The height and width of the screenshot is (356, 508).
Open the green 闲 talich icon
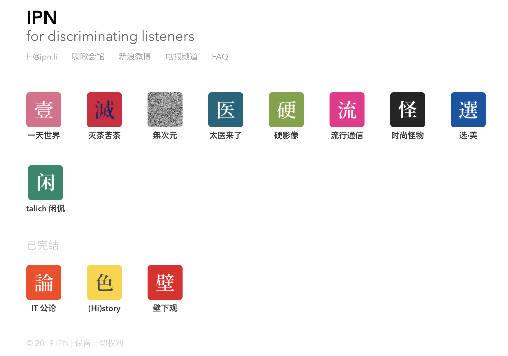click(45, 183)
